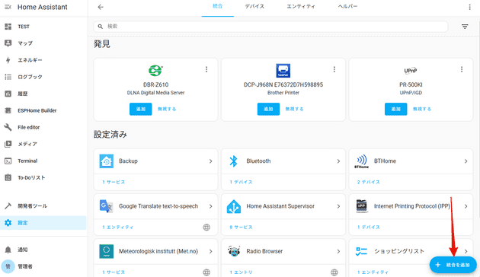The width and height of the screenshot is (480, 277).
Task: Open the File editor wrench icon
Action: tap(8, 127)
